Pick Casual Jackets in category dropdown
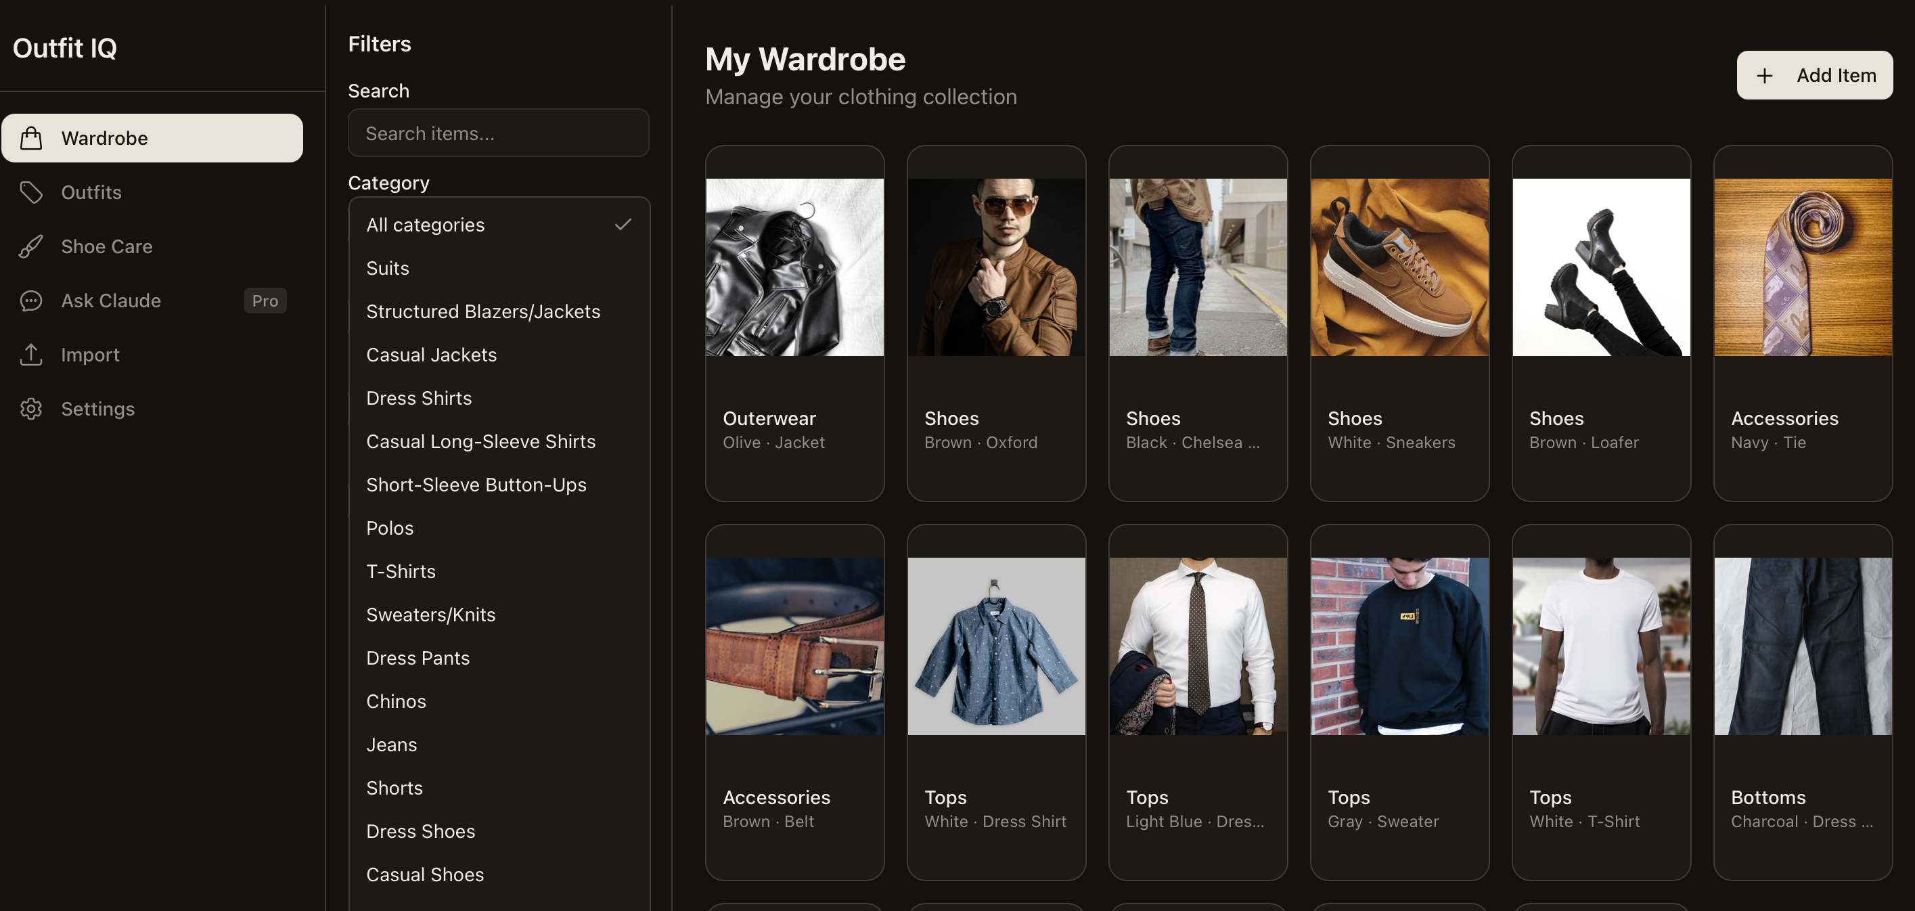Viewport: 1915px width, 911px height. 431,355
